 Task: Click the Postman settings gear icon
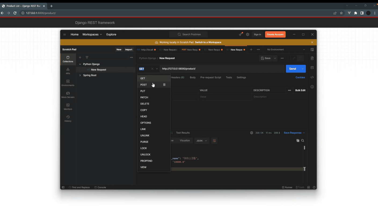point(248,34)
